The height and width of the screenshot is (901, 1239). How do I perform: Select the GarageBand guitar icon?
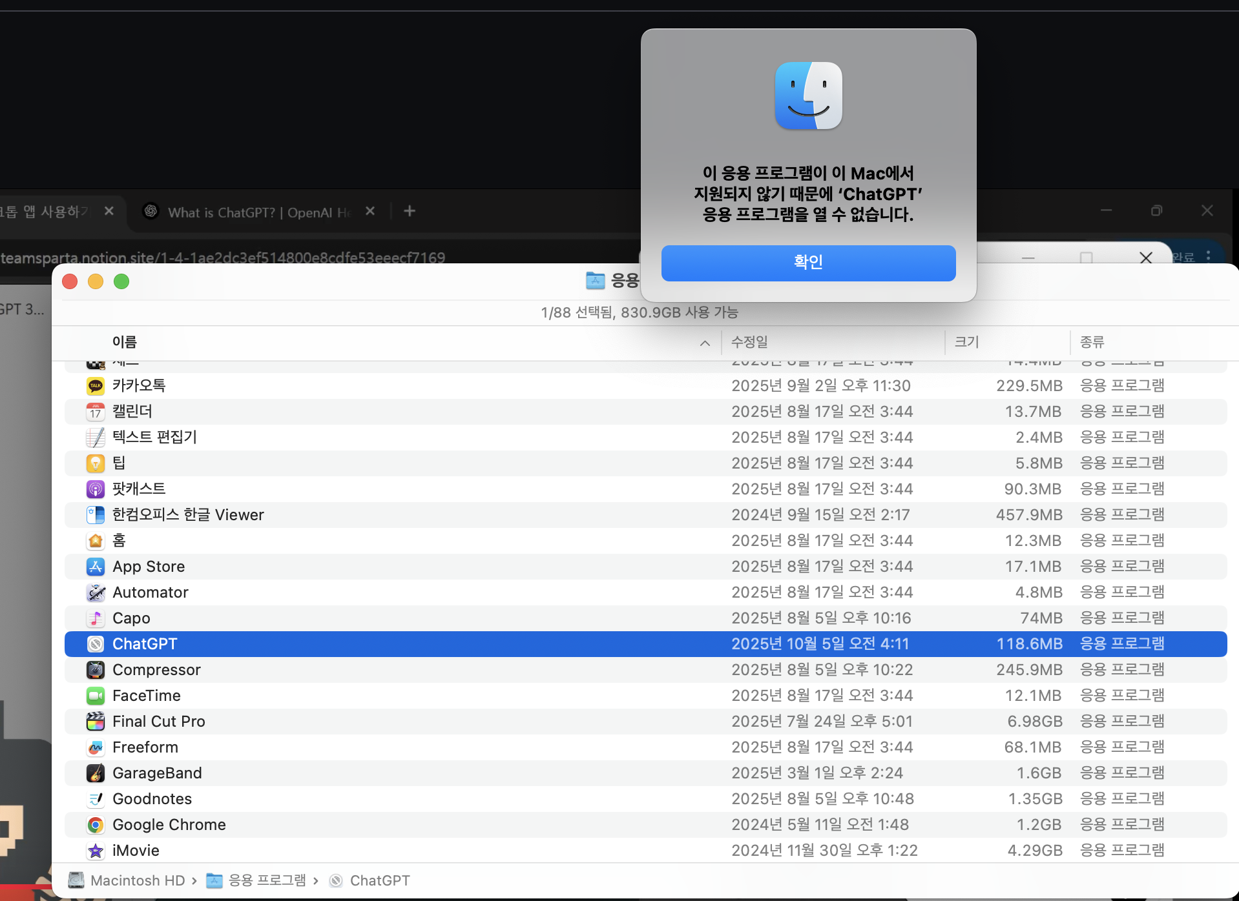(96, 773)
